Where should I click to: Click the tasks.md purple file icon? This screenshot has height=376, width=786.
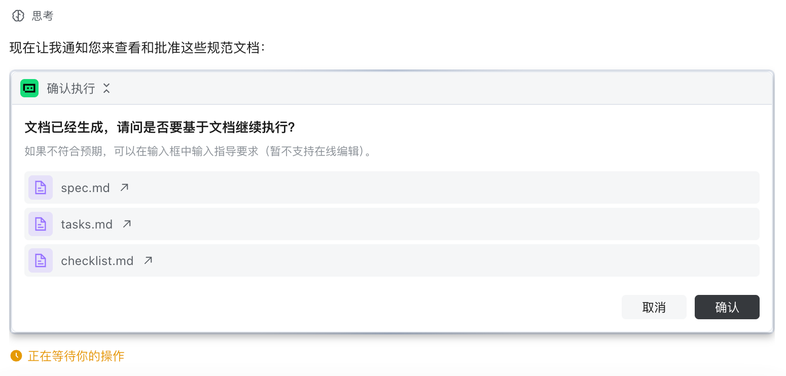41,224
